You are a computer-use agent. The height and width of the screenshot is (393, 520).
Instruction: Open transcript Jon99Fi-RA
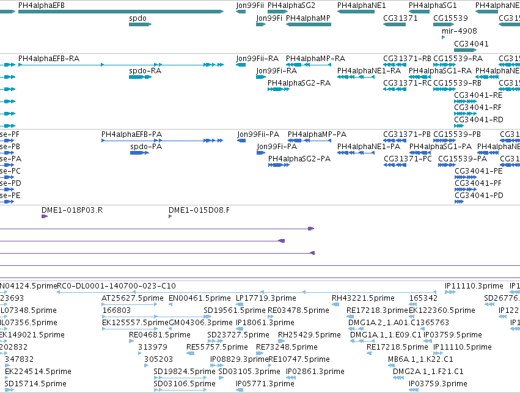pyautogui.click(x=261, y=77)
